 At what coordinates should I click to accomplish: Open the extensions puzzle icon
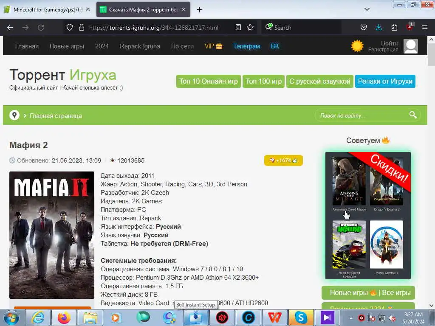coord(394,27)
